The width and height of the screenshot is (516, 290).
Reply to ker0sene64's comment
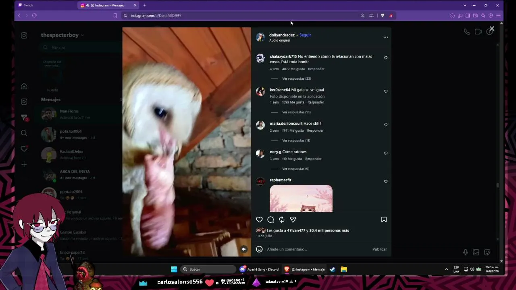coord(316,102)
